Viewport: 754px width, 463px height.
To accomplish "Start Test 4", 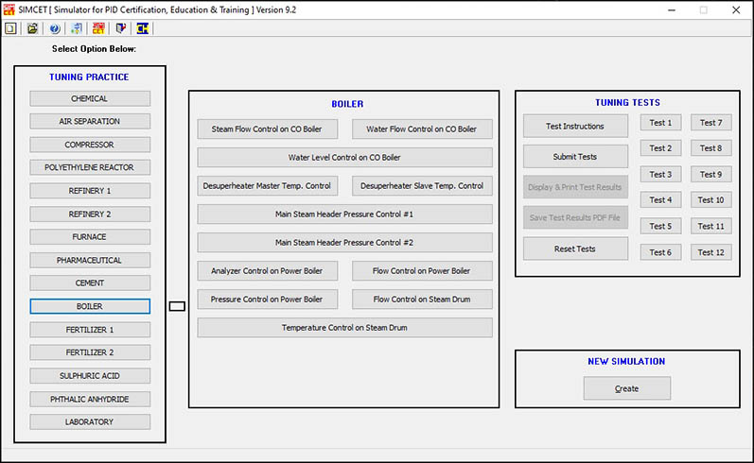I will point(660,199).
